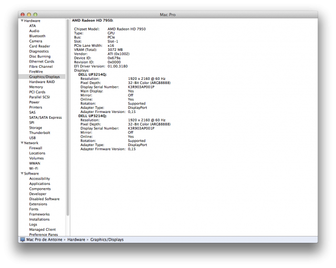The image size is (336, 268).
Task: Click 'Mac Pro de Antoine' in path bar
Action: [44, 240]
